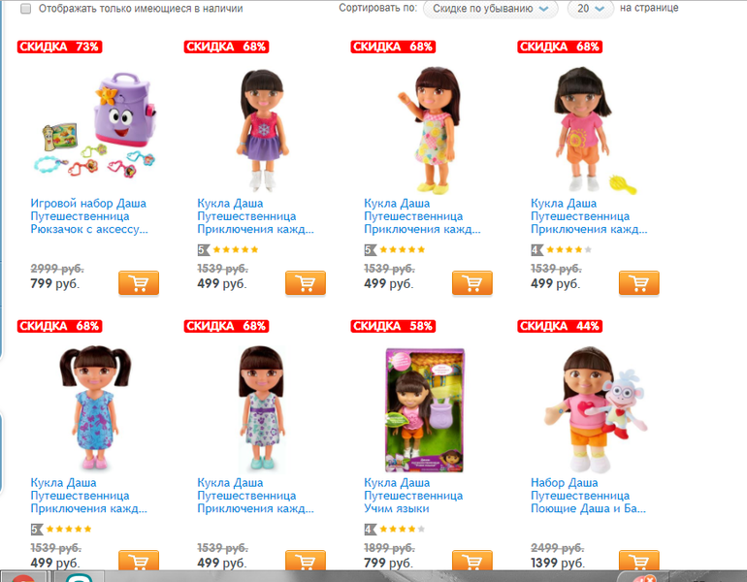The height and width of the screenshot is (582, 747).
Task: Click the boxed doll product image
Action: 425,410
